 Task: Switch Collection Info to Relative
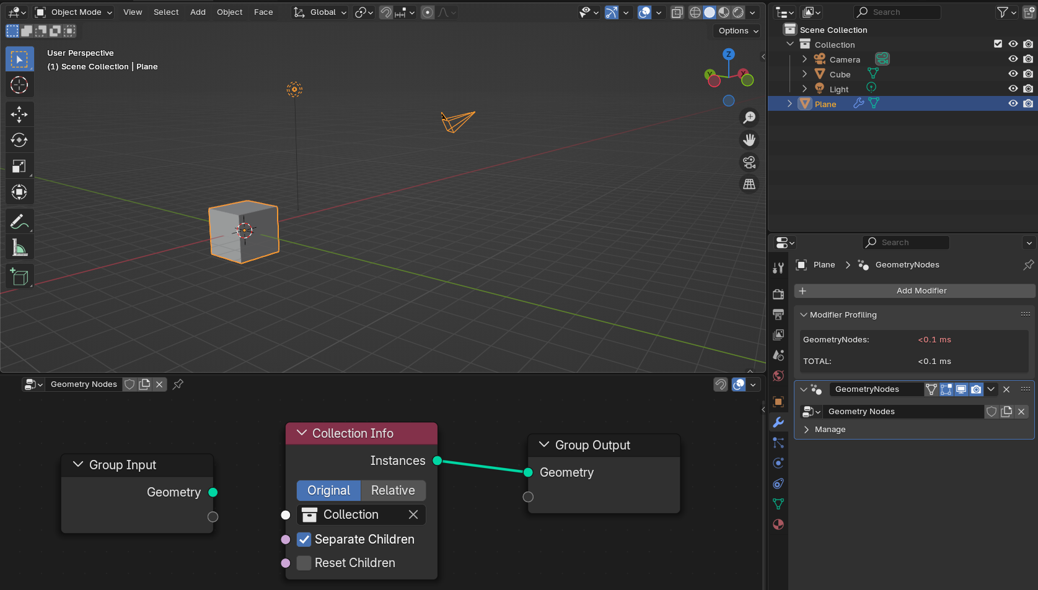(393, 490)
